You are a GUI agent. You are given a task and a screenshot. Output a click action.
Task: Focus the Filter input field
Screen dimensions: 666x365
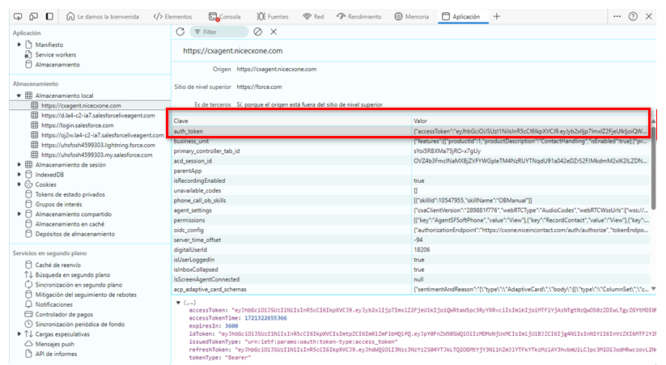219,32
